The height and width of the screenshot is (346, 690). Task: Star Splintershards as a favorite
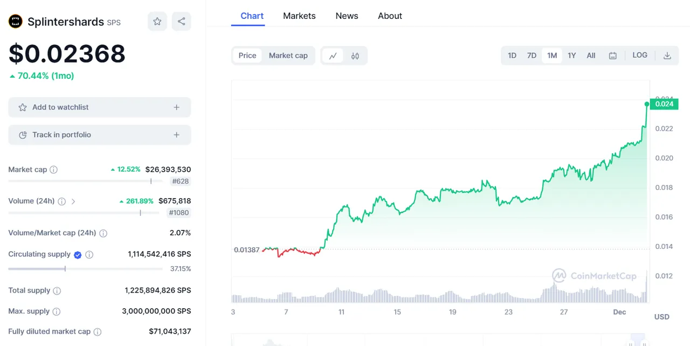click(157, 22)
